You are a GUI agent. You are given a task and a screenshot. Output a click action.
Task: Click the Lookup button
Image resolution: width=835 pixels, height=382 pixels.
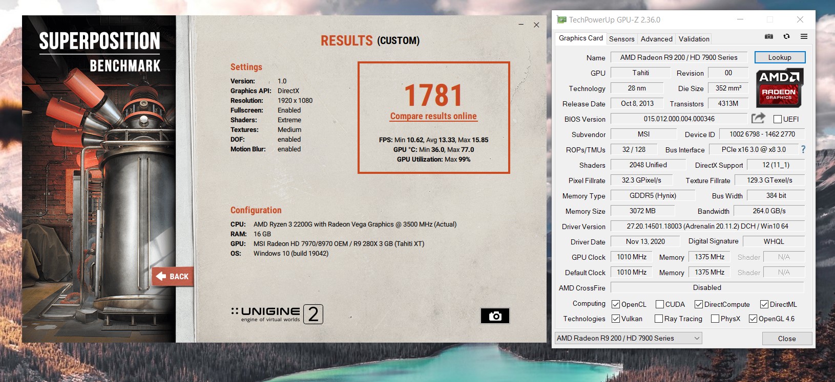[x=780, y=57]
